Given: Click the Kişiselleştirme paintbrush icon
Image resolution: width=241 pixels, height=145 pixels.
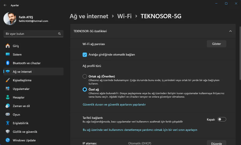Looking at the screenshot, I should tap(8, 80).
